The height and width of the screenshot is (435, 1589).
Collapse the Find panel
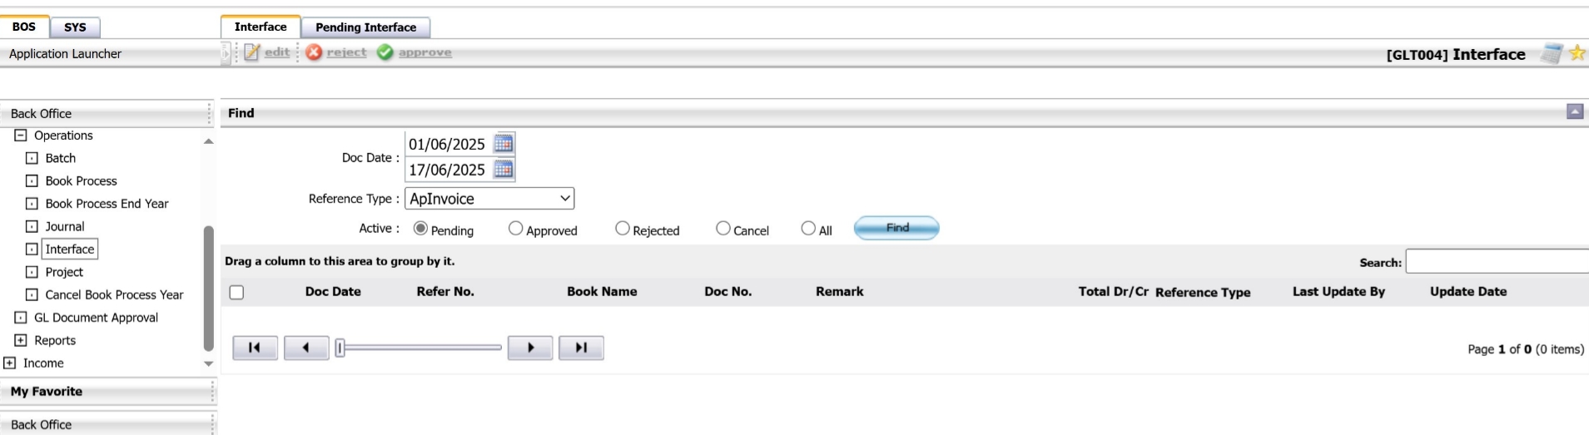tap(1575, 111)
